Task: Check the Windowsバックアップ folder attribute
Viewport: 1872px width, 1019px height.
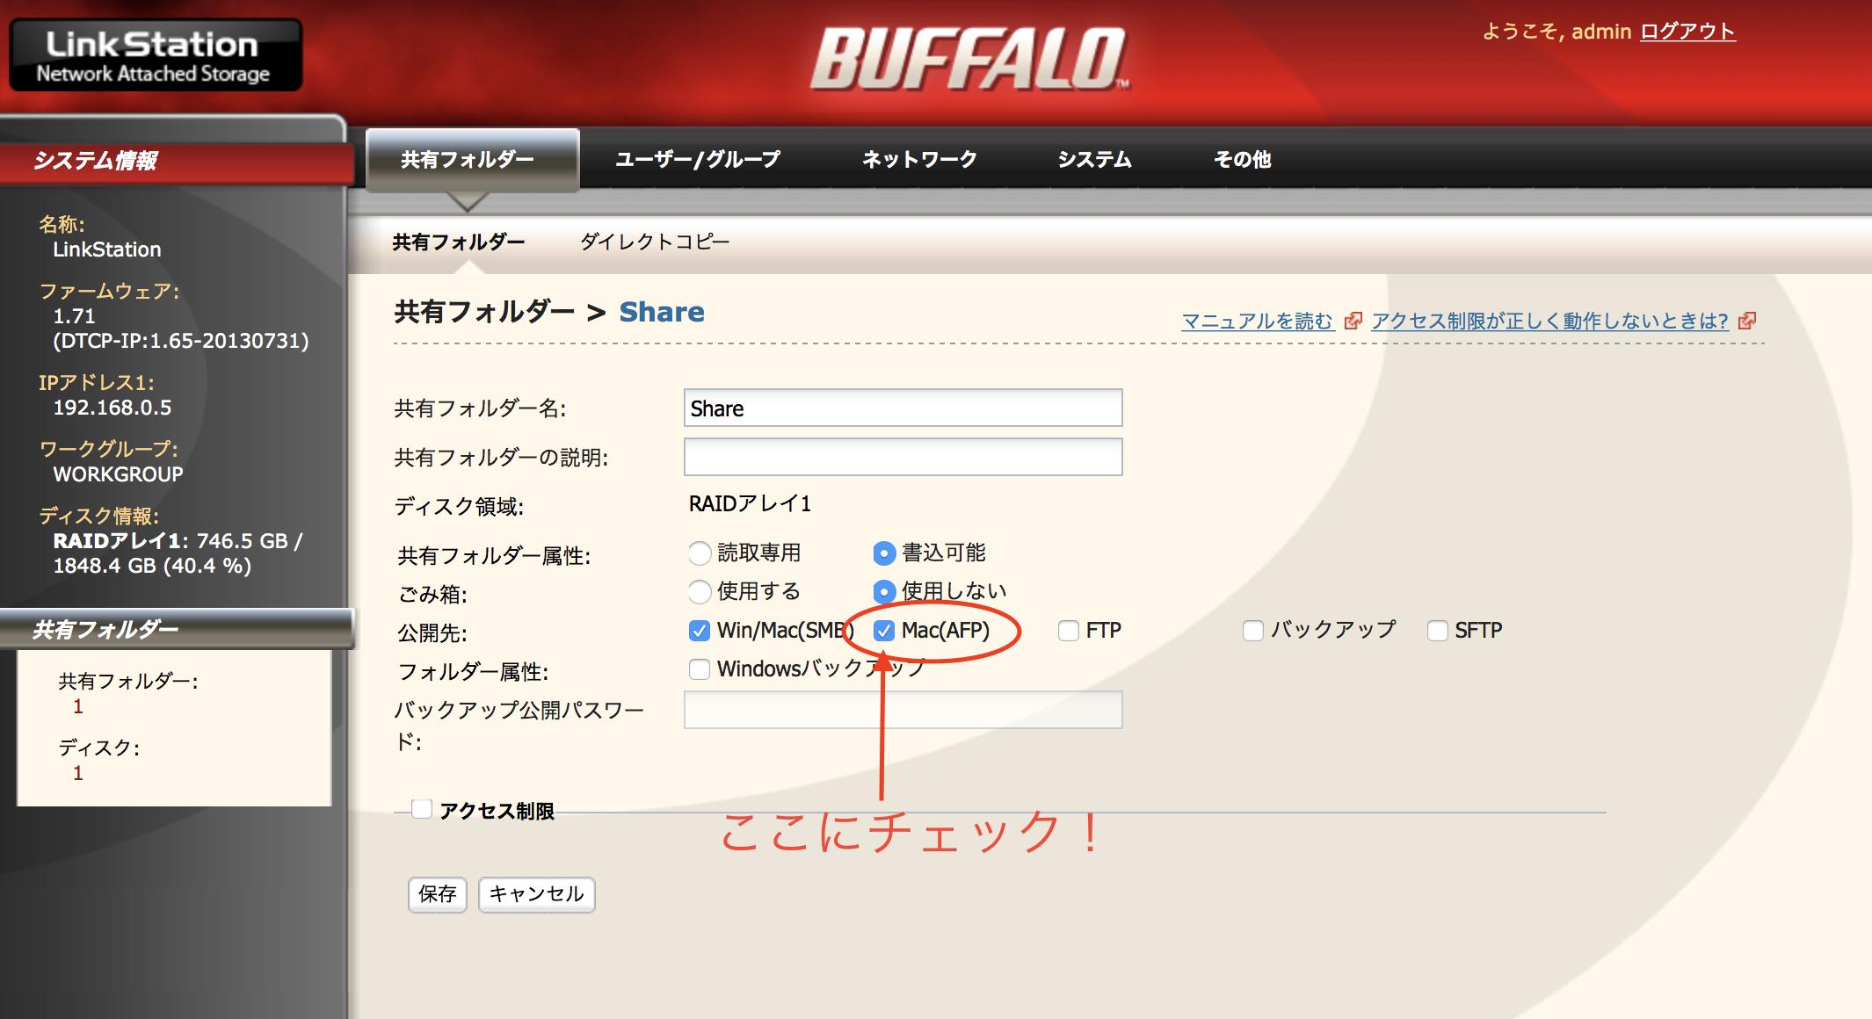Action: (700, 669)
